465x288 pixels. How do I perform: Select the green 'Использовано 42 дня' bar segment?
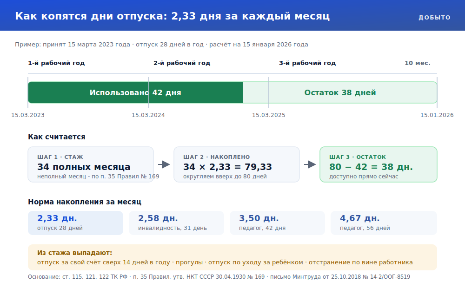click(135, 92)
